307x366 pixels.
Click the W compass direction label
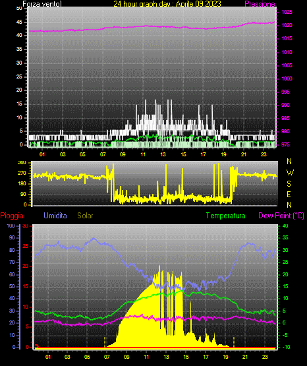[x=290, y=173]
